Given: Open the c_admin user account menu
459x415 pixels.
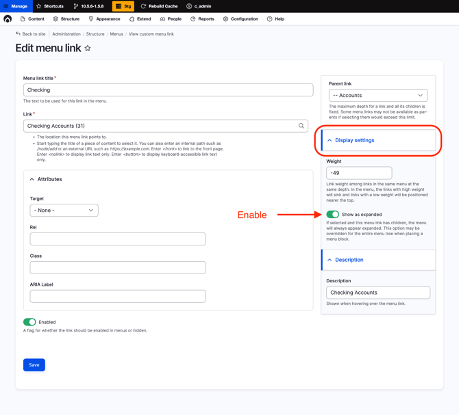Looking at the screenshot, I should [x=199, y=6].
